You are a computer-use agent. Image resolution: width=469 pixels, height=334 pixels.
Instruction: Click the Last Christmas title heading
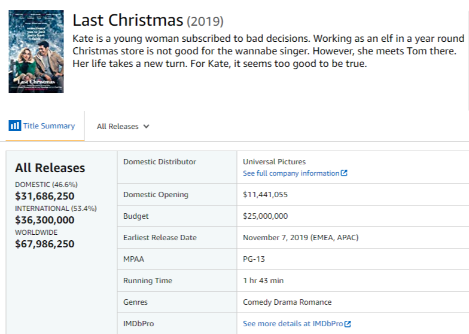click(x=128, y=20)
